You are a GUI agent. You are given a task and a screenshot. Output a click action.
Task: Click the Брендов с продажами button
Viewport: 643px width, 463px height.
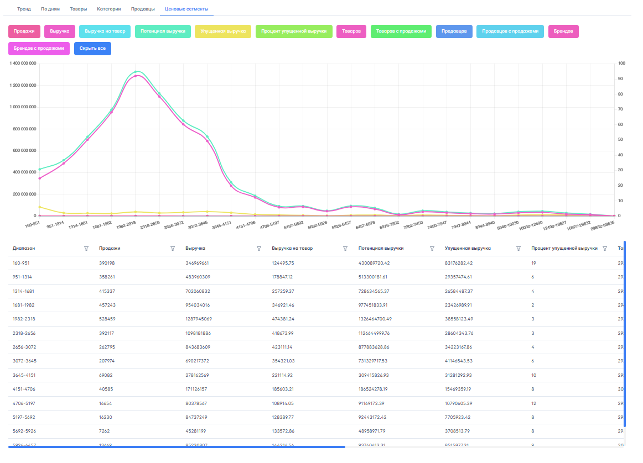39,49
